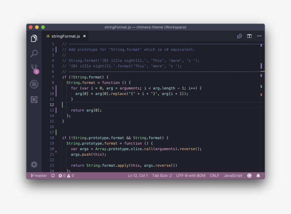Go to line via Ln 12, Col 1

point(138,175)
